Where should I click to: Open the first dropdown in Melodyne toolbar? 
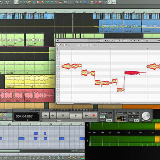81,45
